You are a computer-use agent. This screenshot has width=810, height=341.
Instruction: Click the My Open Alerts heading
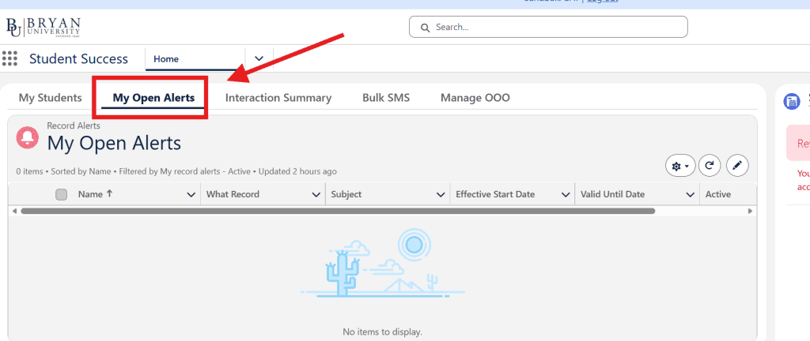[x=114, y=143]
